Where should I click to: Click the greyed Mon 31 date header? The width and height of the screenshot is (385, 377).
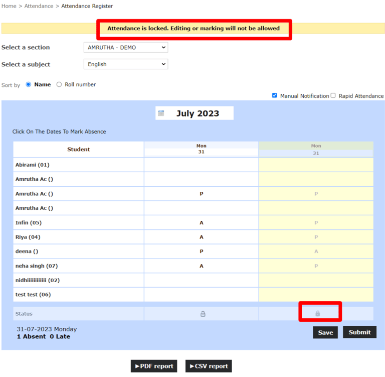316,149
